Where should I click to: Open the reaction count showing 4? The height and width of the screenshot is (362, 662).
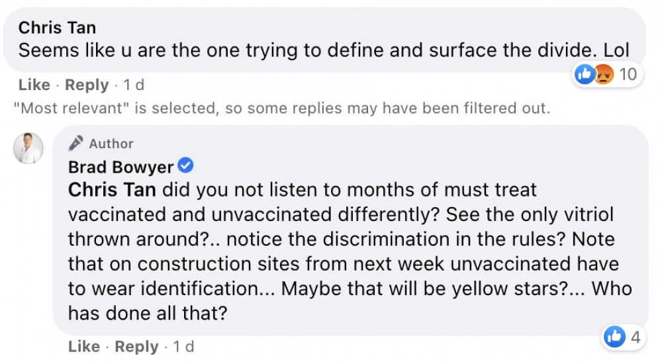pos(636,337)
